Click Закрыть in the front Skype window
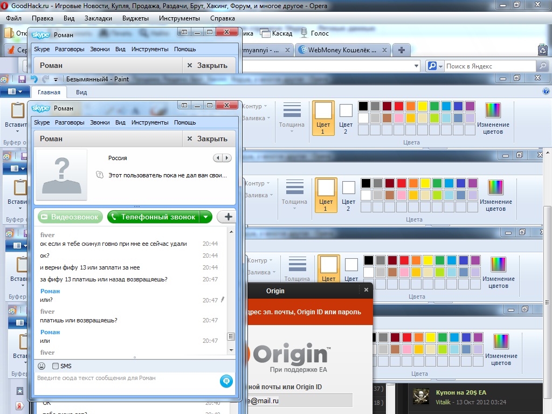The image size is (552, 414). 209,139
